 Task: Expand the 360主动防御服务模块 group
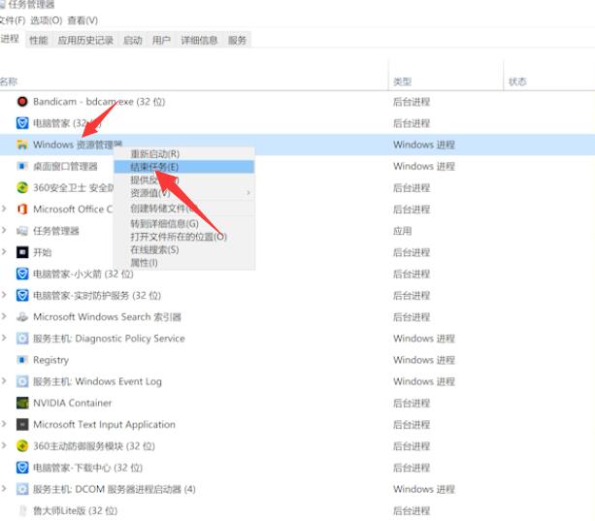click(x=4, y=445)
